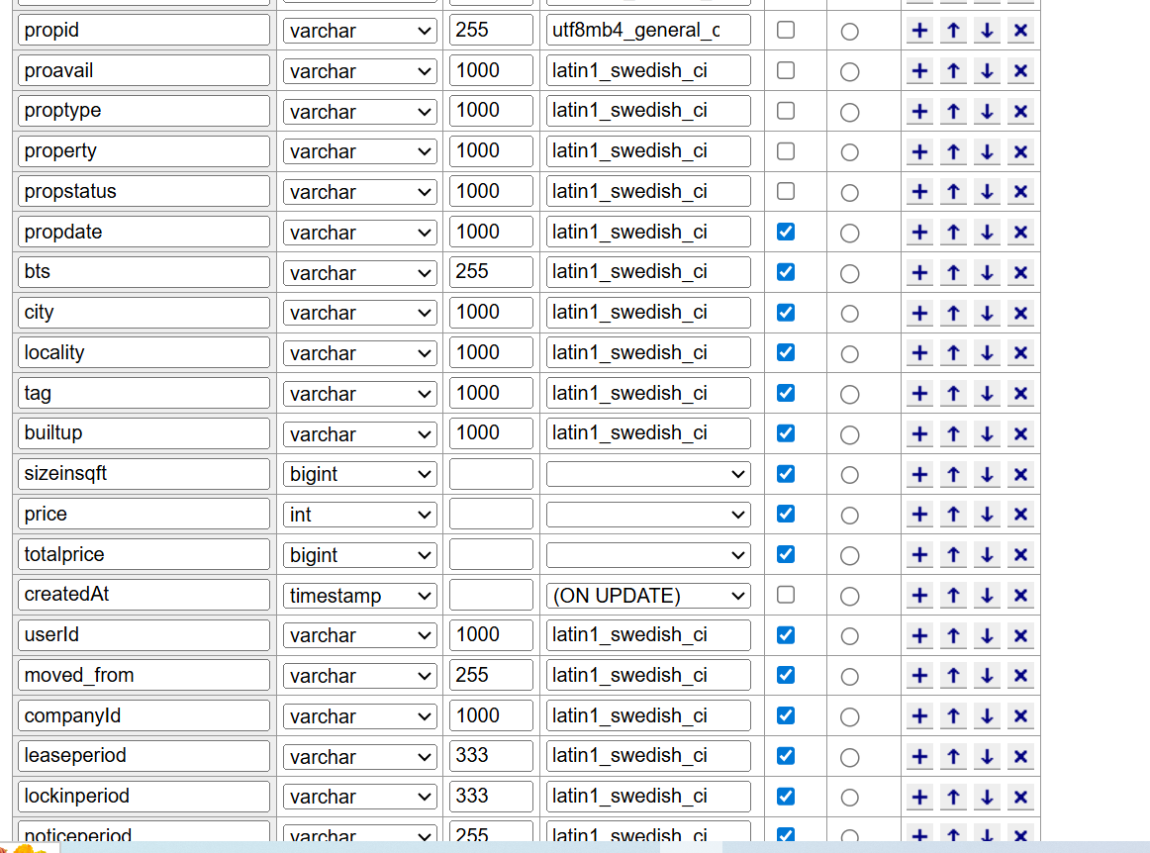This screenshot has width=1150, height=853.
Task: Move the locality column up
Action: point(953,353)
